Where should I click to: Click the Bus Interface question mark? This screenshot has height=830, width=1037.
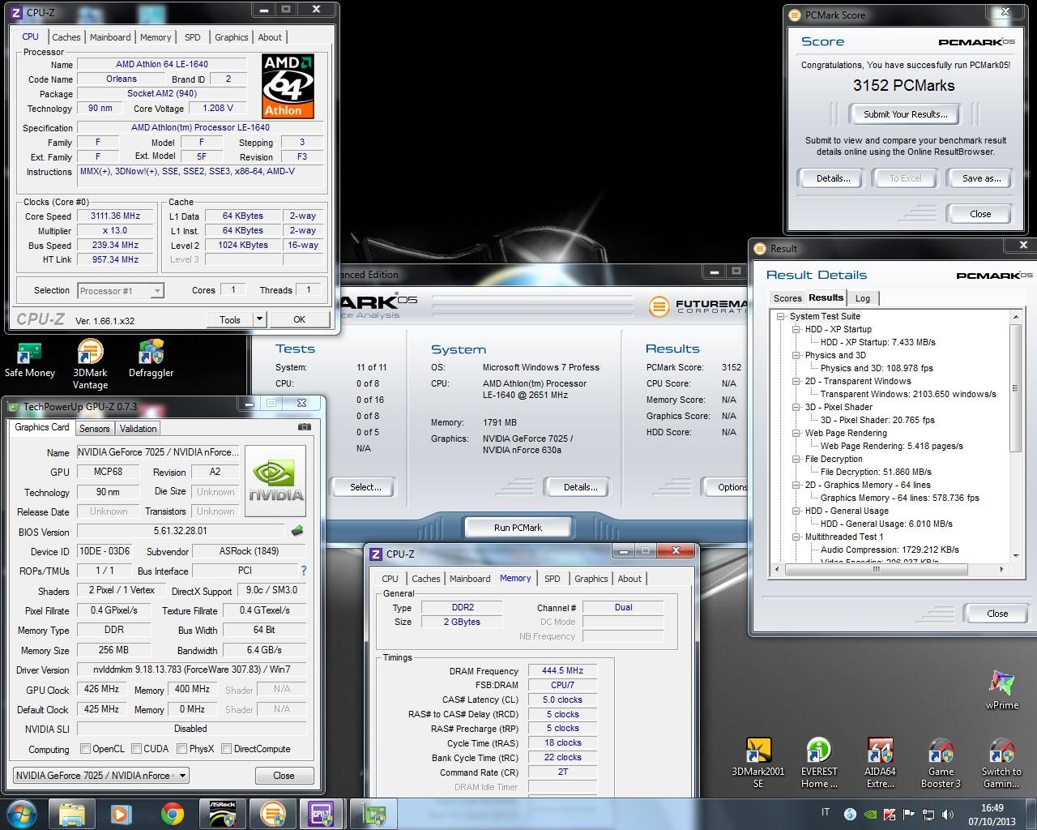[x=304, y=571]
